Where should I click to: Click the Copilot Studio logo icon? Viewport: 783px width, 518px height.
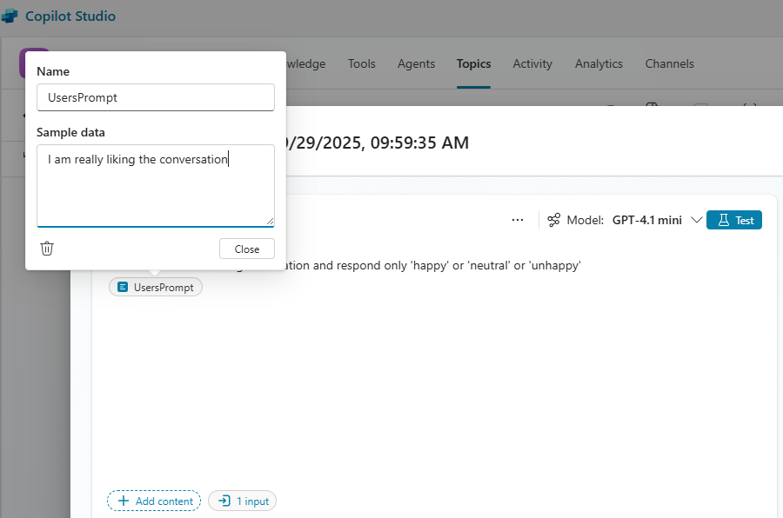pyautogui.click(x=10, y=17)
